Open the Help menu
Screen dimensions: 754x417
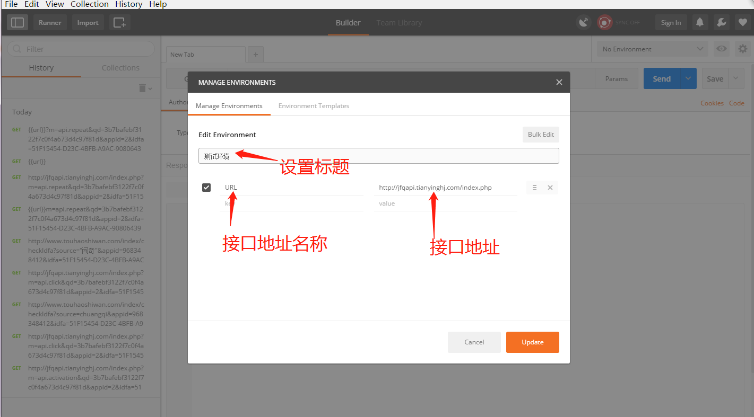click(158, 4)
